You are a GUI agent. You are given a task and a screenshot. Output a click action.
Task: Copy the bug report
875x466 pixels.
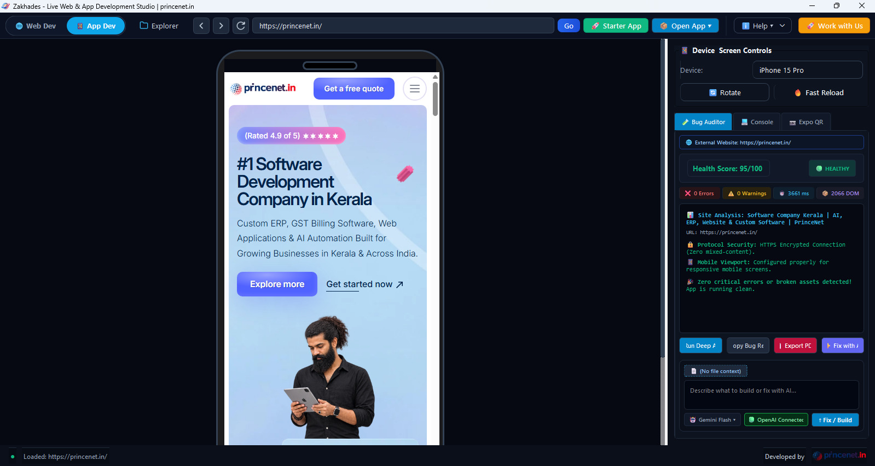coord(748,346)
